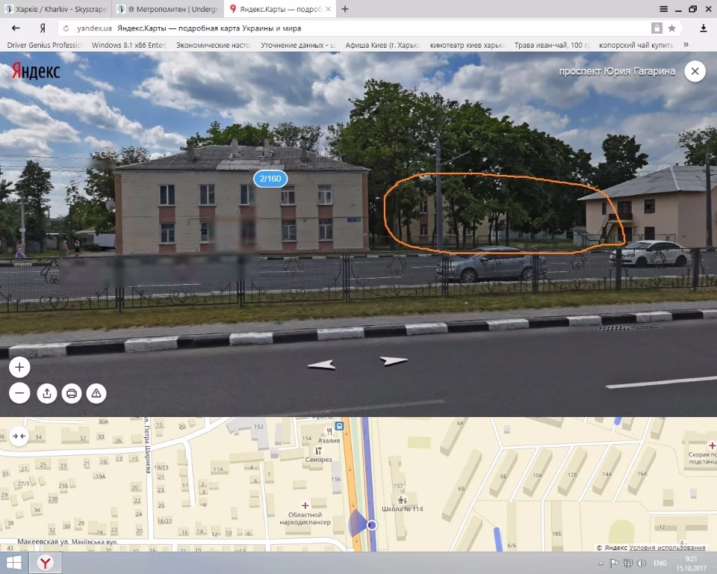Open the кинотеатр киев харьков bookmark
Screen dimensions: 717x574
[467, 45]
